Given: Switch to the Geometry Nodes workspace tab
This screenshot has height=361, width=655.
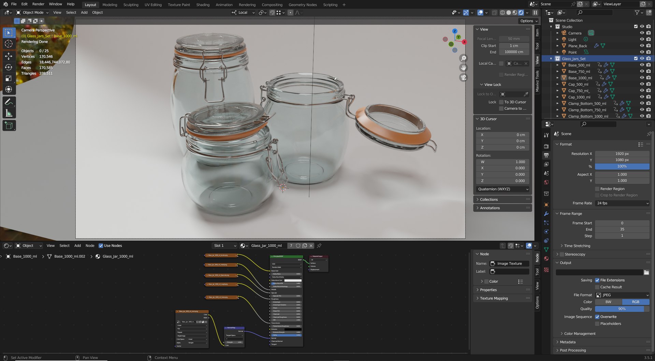Looking at the screenshot, I should [303, 5].
